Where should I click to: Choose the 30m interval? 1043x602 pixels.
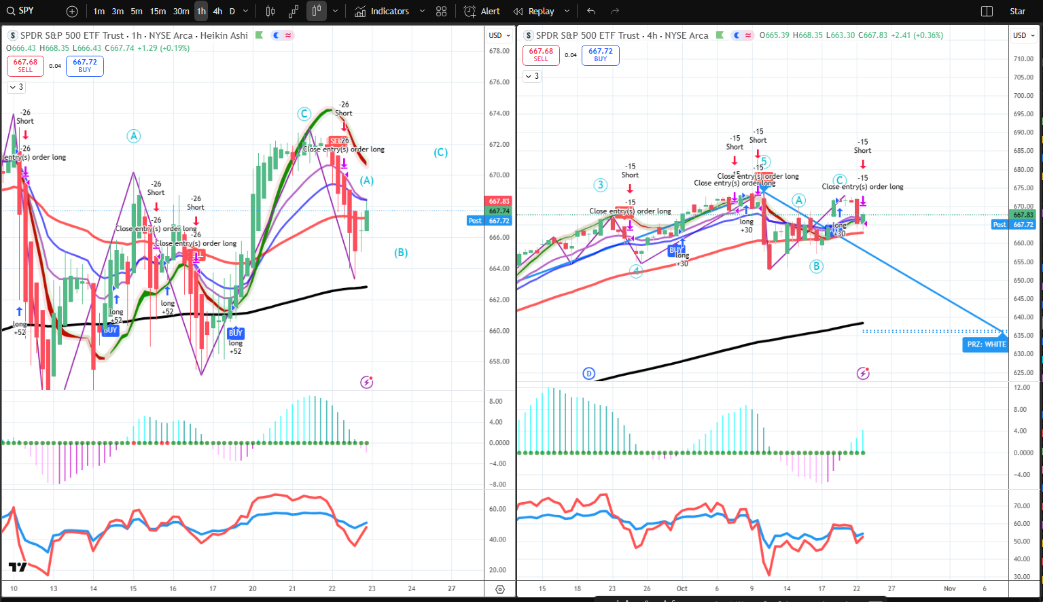click(x=181, y=12)
